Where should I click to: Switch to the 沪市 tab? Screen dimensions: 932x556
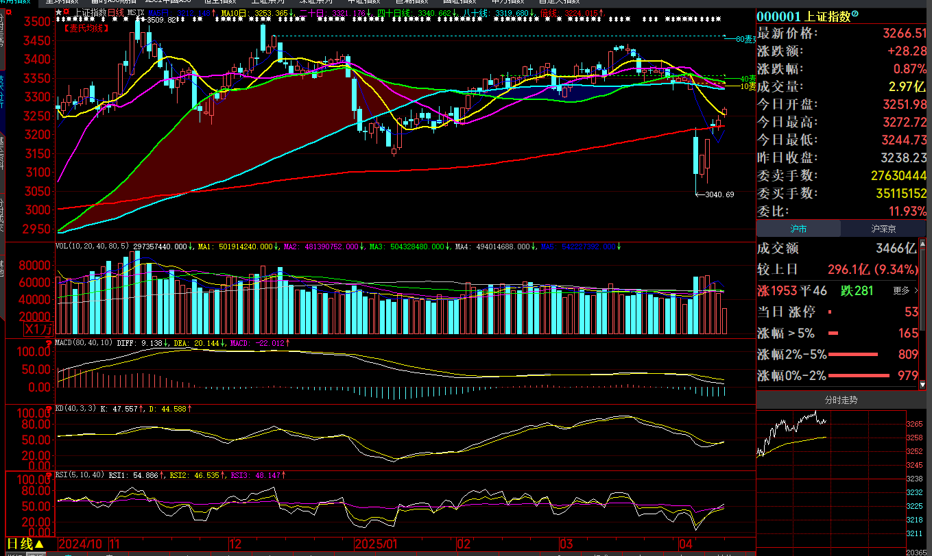pyautogui.click(x=798, y=229)
